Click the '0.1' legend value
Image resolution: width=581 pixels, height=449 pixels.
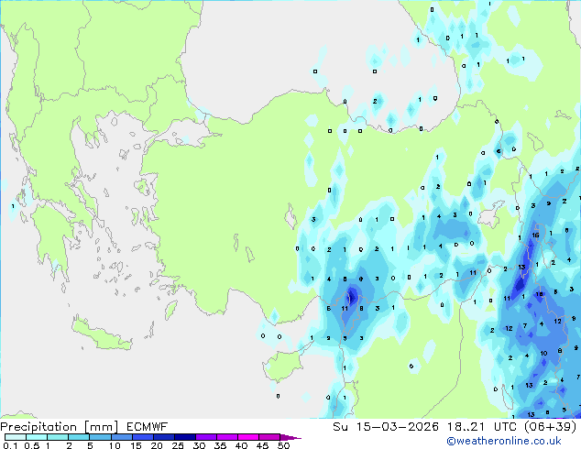(x=10, y=445)
